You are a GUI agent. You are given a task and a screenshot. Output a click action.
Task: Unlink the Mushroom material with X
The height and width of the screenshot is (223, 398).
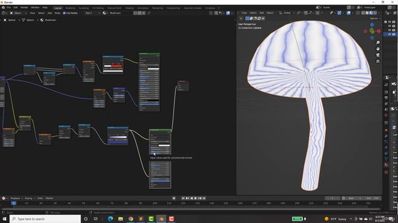pos(144,13)
